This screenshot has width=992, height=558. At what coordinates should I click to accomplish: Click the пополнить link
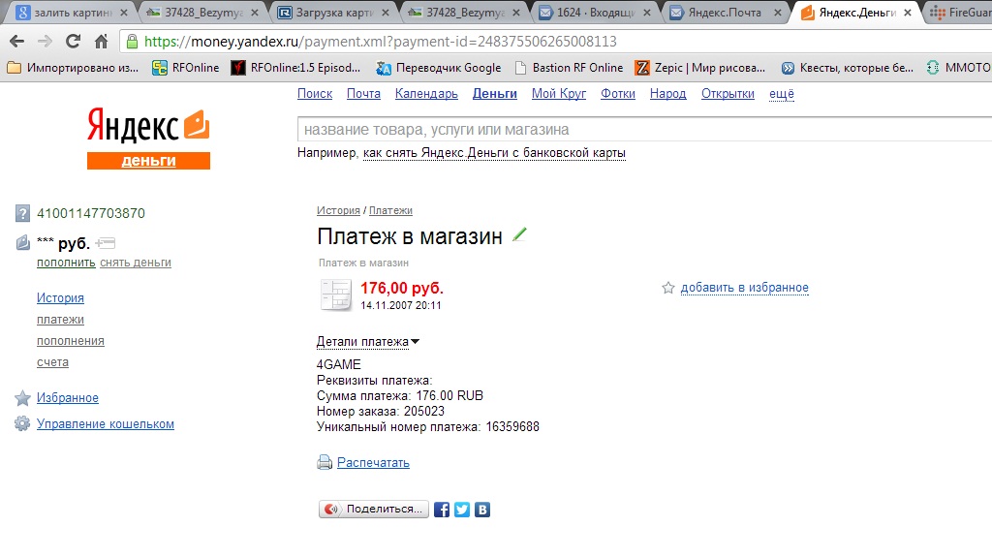click(66, 263)
